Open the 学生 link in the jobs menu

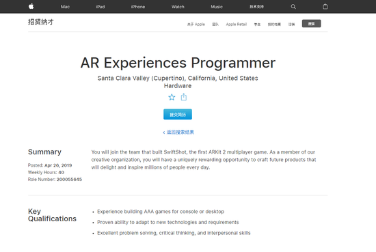point(257,24)
